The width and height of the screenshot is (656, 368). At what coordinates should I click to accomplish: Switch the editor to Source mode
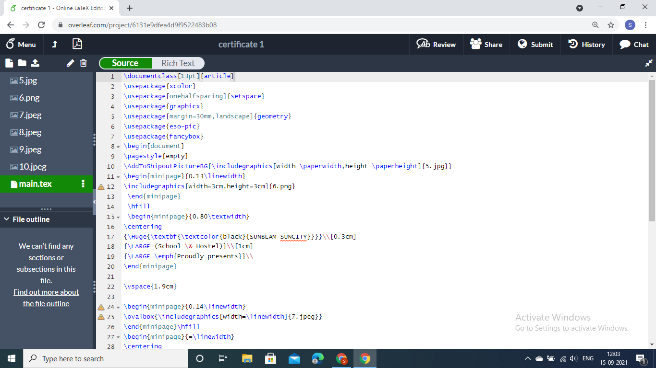[x=125, y=63]
